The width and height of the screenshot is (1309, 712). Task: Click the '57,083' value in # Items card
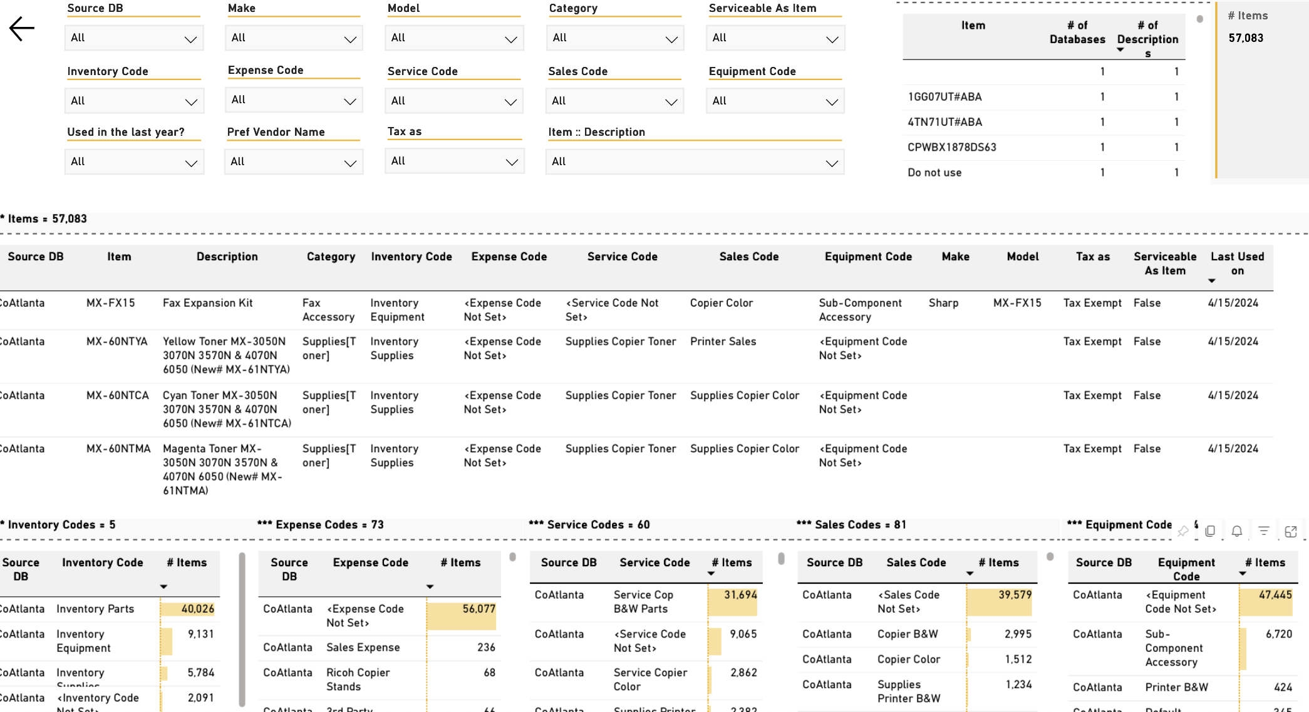coord(1246,38)
